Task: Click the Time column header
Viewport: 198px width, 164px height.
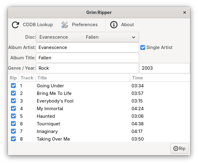Action: coord(160,78)
